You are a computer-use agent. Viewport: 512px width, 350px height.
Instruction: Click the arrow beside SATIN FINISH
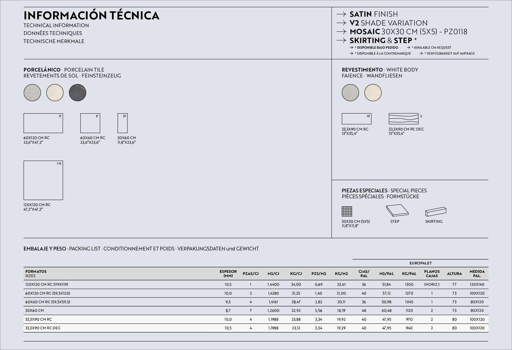341,14
